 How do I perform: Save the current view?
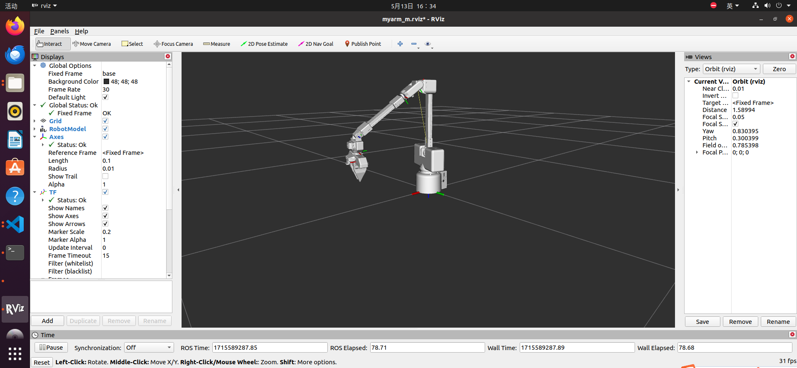click(702, 322)
